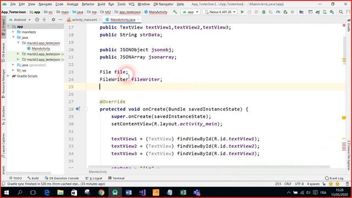Viewport: 352px width, 198px height.
Task: Click Sync Project with Gradle Files icon
Action: [317, 12]
